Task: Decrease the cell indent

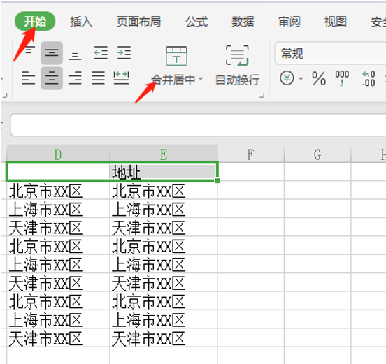Action: [x=101, y=52]
